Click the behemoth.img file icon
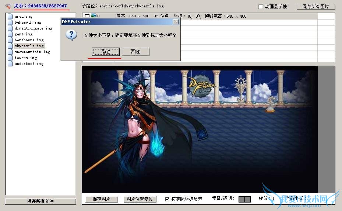Screen dimensions: 342x211 point(10,22)
